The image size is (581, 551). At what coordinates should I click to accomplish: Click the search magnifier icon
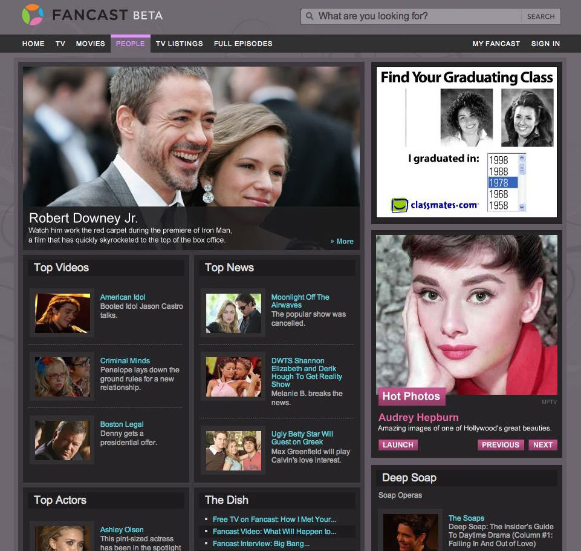(x=310, y=16)
